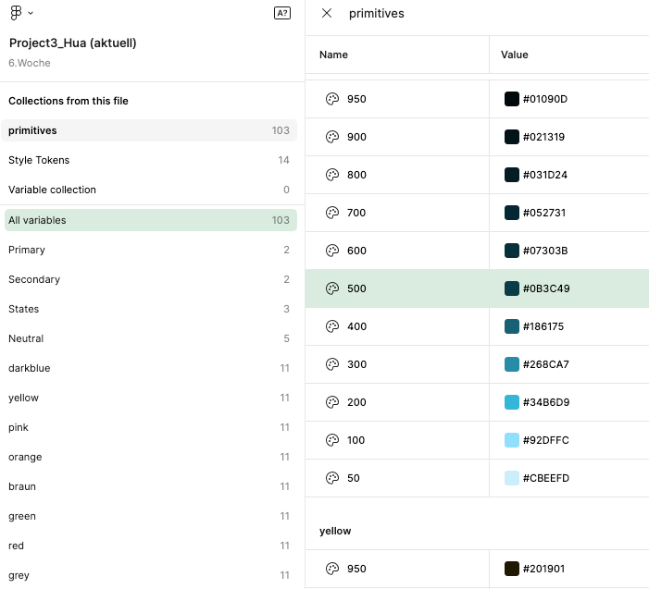This screenshot has height=589, width=649.
Task: Click the color palette icon for row 900
Action: click(332, 137)
